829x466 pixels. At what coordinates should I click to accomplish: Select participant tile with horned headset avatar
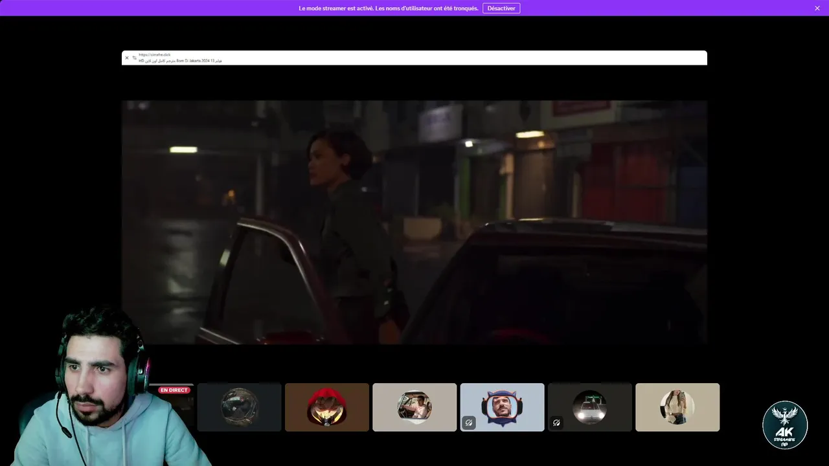coord(502,407)
